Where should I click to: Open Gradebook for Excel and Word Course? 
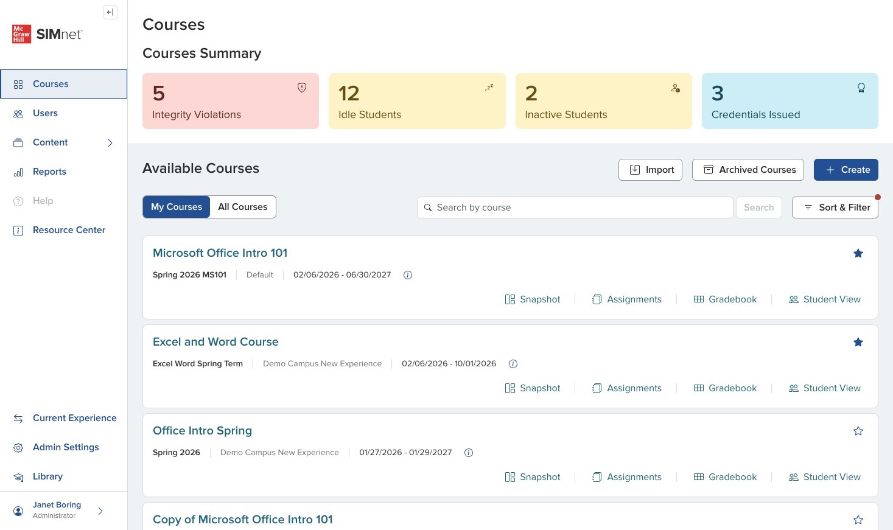725,388
